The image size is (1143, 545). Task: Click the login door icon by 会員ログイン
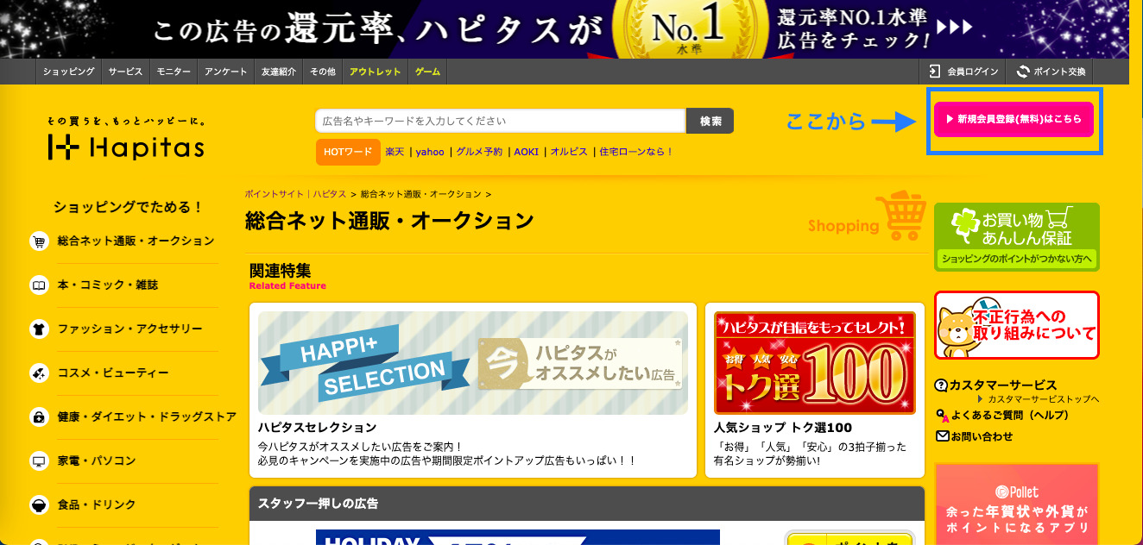click(x=934, y=72)
